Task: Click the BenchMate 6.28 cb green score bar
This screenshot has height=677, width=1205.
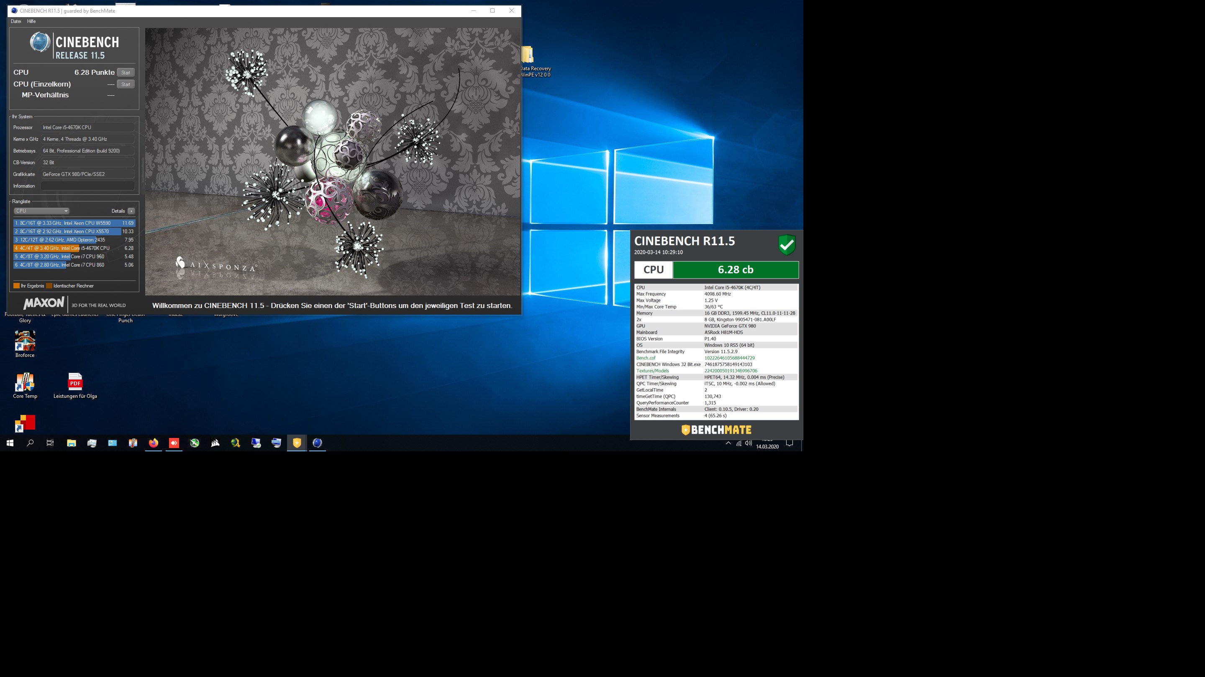Action: click(x=736, y=270)
